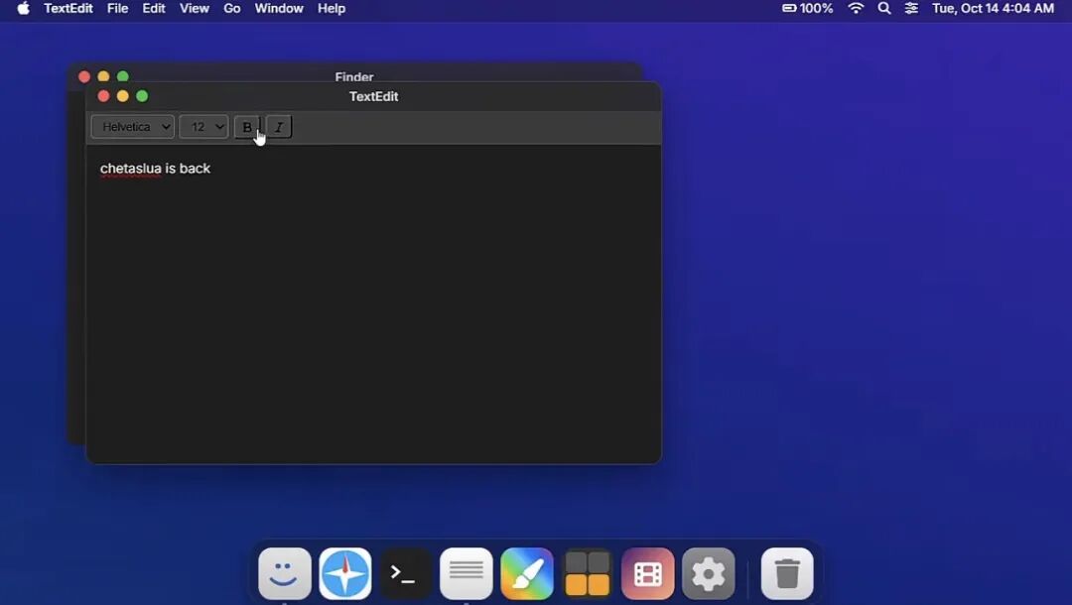This screenshot has width=1072, height=605.
Task: Click the word "chetaslua" in the document
Action: tap(131, 169)
